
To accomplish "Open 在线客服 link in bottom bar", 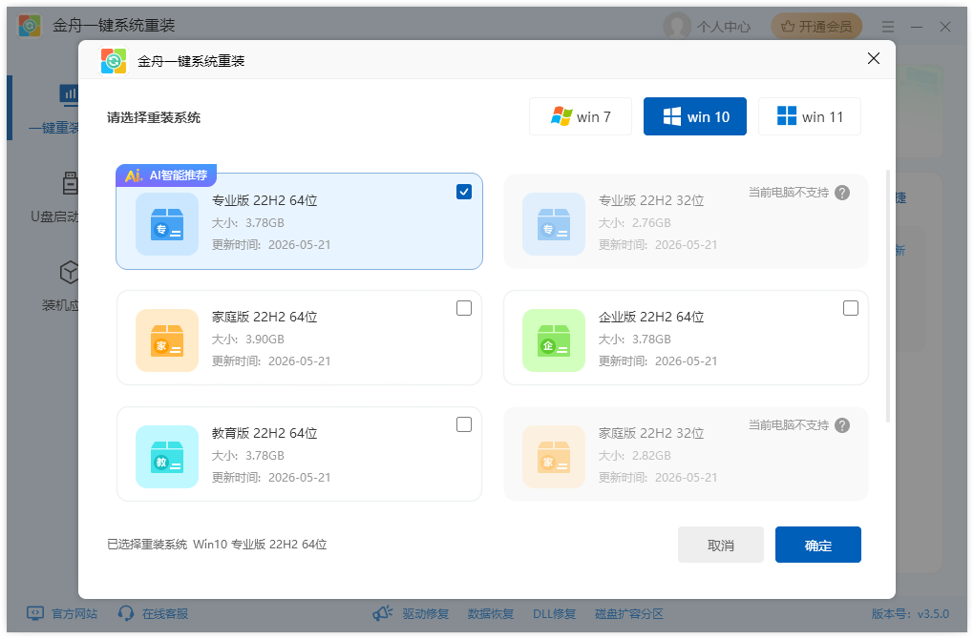I will point(165,613).
